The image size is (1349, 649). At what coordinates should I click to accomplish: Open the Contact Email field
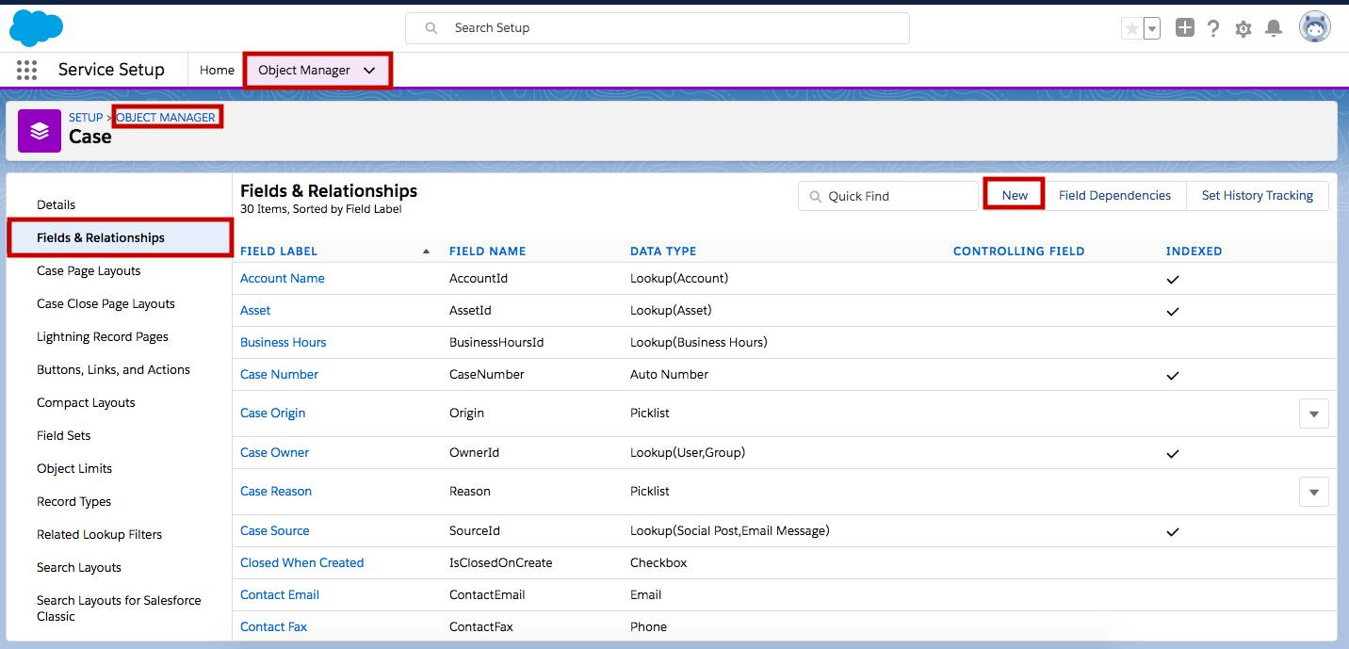[280, 594]
